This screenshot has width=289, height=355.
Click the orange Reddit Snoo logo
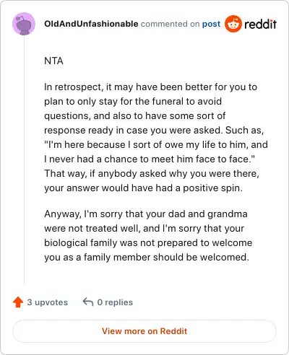pyautogui.click(x=233, y=24)
